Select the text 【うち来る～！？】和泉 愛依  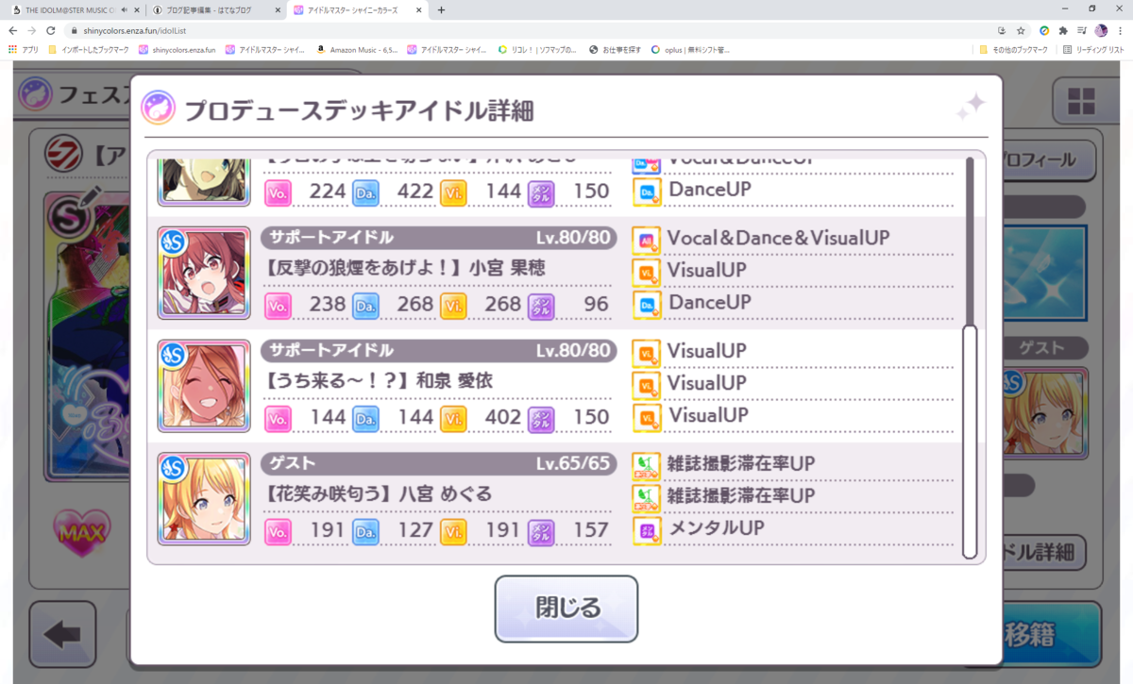(380, 381)
